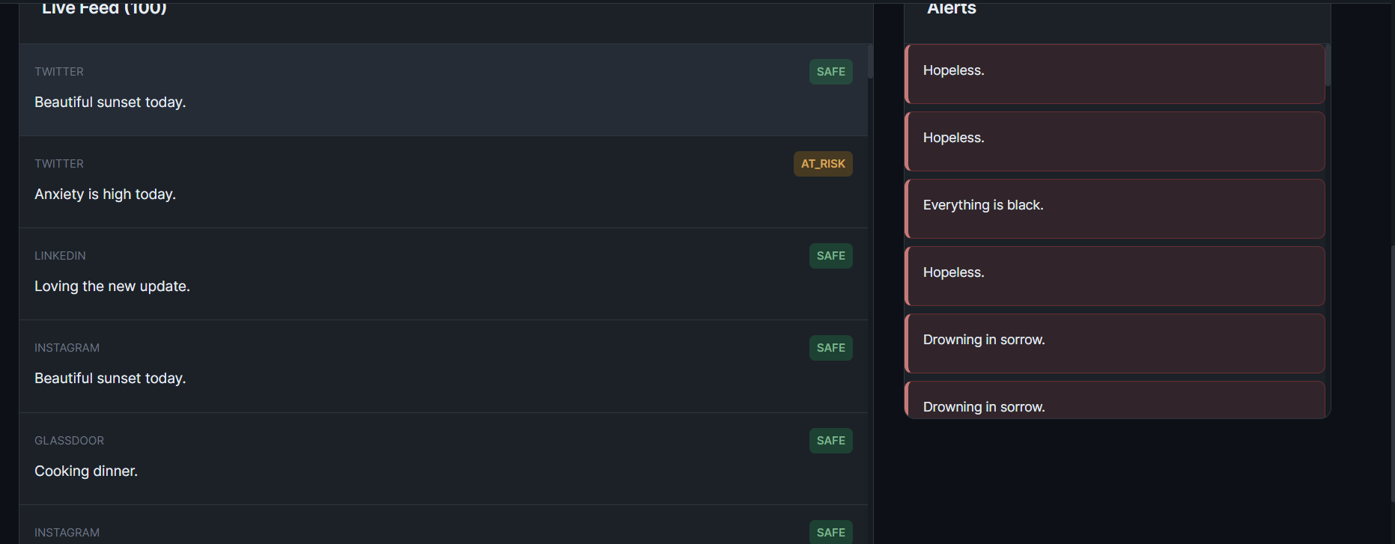1395x544 pixels.
Task: Click the SAFE badge on Twitter sunset post
Action: (x=830, y=72)
